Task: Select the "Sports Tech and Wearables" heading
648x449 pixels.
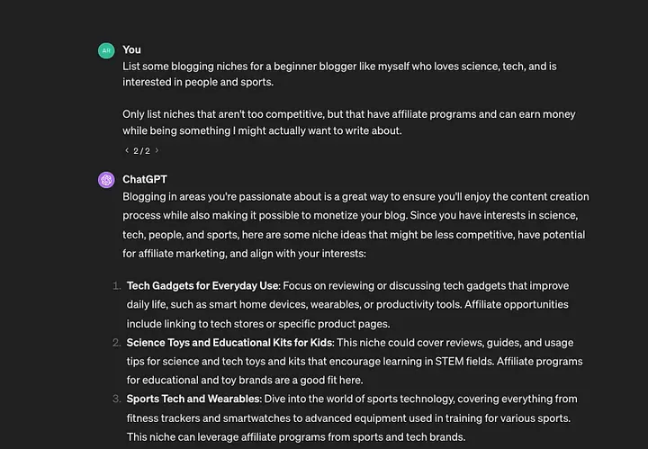Action: click(x=193, y=399)
